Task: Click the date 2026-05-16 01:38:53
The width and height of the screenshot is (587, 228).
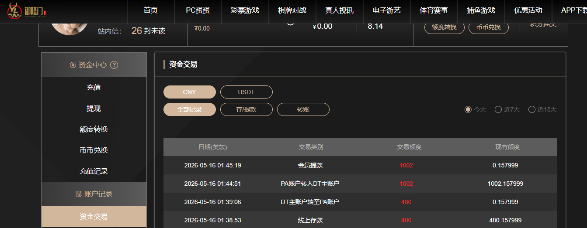Action: (213, 220)
